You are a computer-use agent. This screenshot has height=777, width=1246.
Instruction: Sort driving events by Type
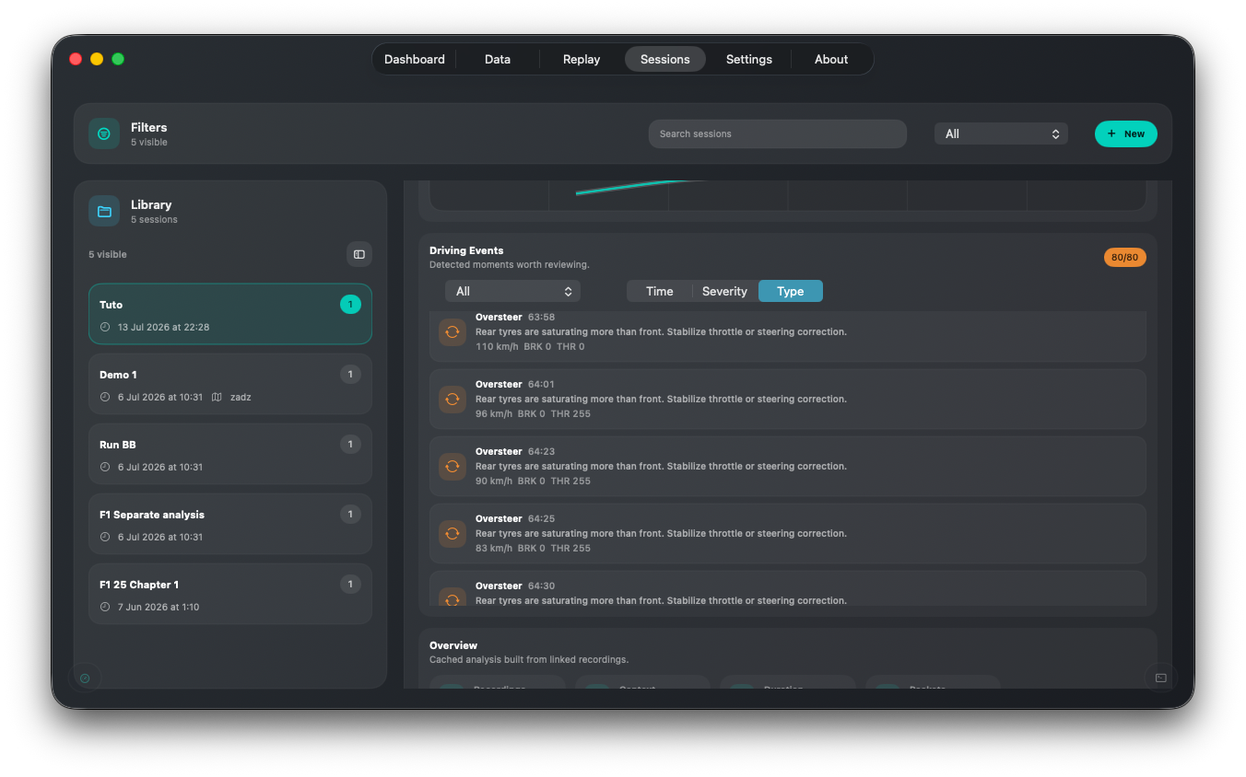pos(791,291)
